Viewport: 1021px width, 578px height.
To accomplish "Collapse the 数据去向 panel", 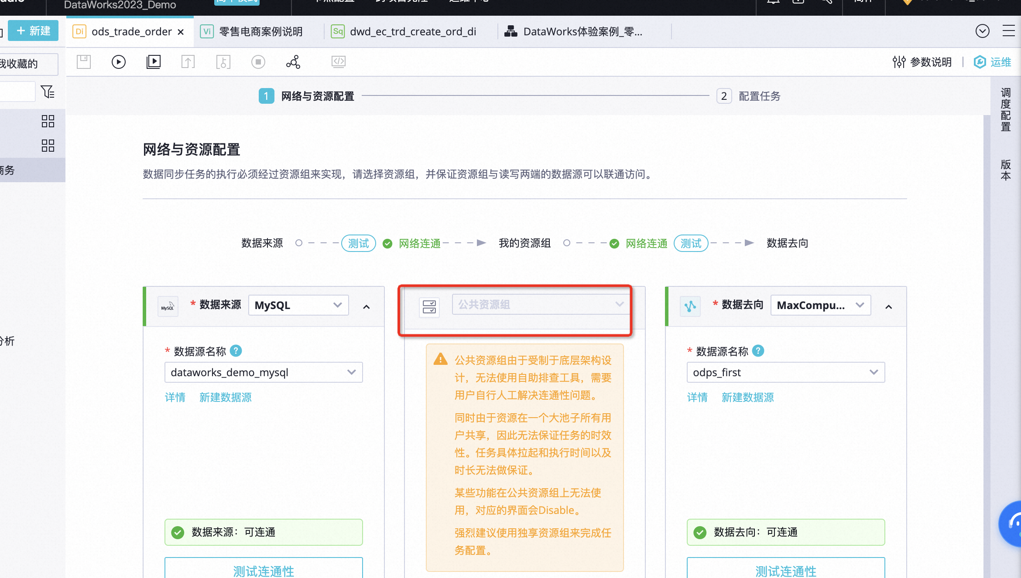I will [x=888, y=307].
